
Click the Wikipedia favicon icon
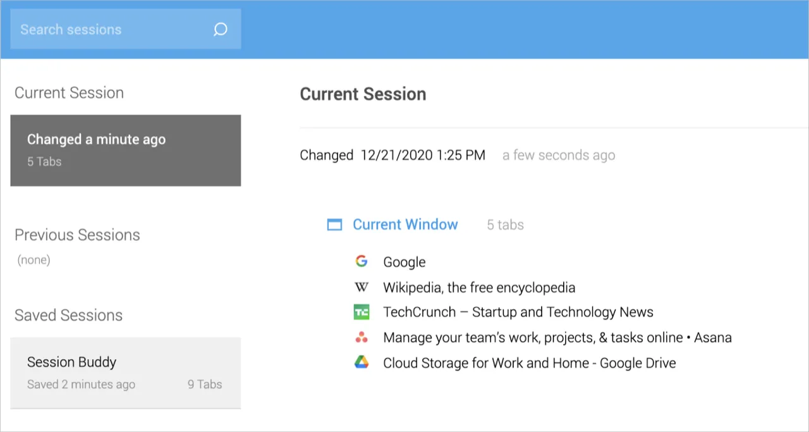click(361, 287)
